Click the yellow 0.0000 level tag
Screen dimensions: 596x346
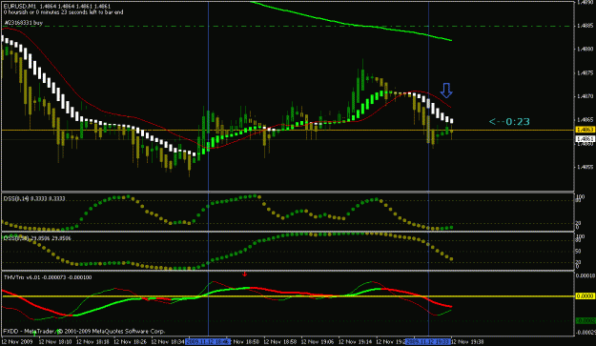pos(586,295)
